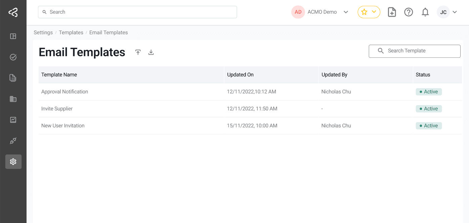Screen dimensions: 469x223
Task: Open the help question mark icon
Action: [x=409, y=12]
